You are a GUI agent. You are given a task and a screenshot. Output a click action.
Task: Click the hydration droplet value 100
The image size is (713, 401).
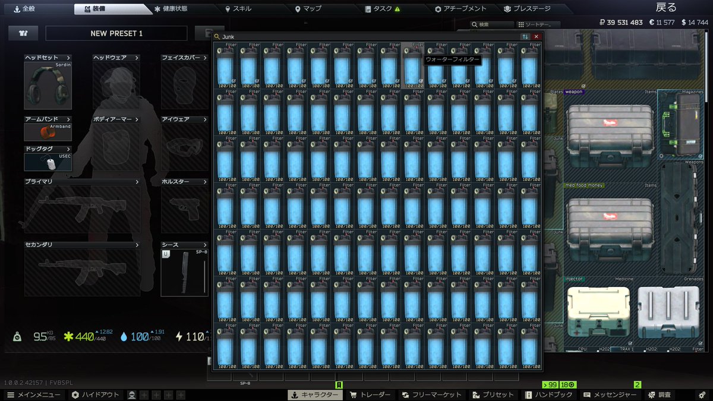click(139, 337)
